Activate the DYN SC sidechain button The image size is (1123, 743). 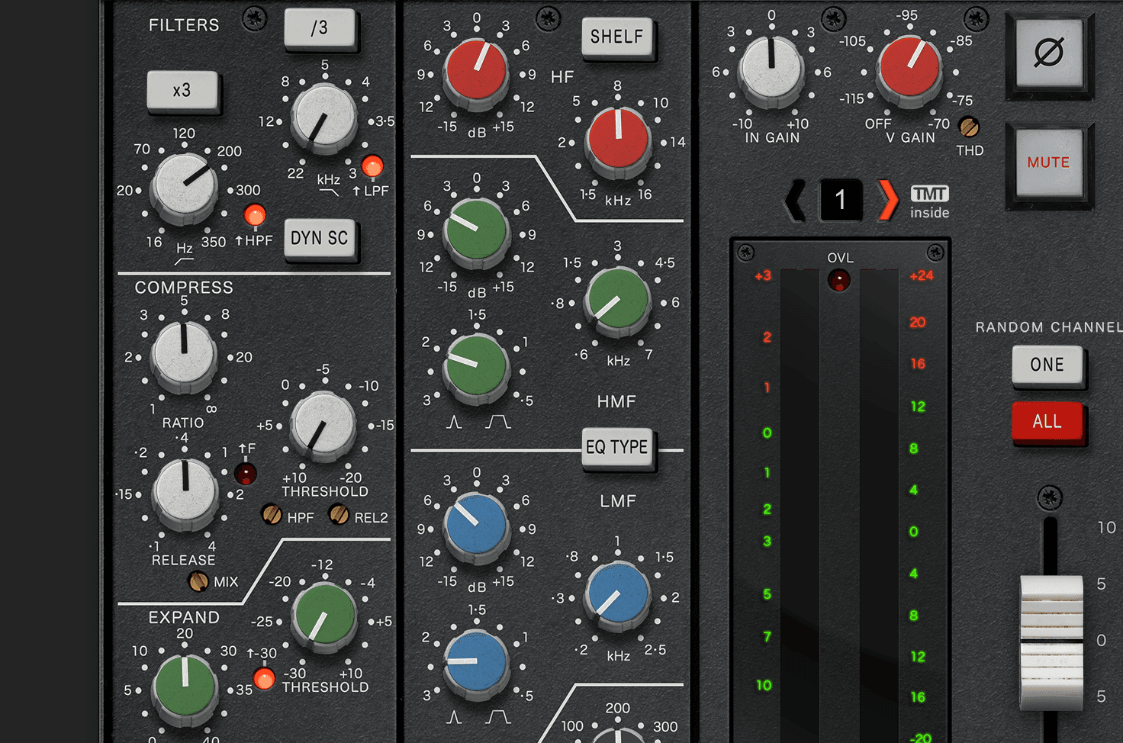320,240
